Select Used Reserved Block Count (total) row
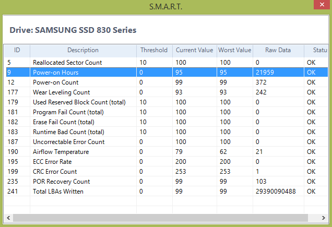 click(x=166, y=102)
